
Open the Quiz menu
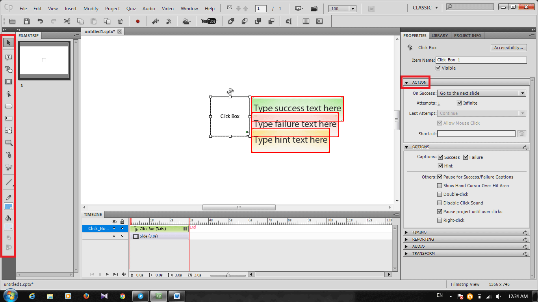[x=131, y=8]
